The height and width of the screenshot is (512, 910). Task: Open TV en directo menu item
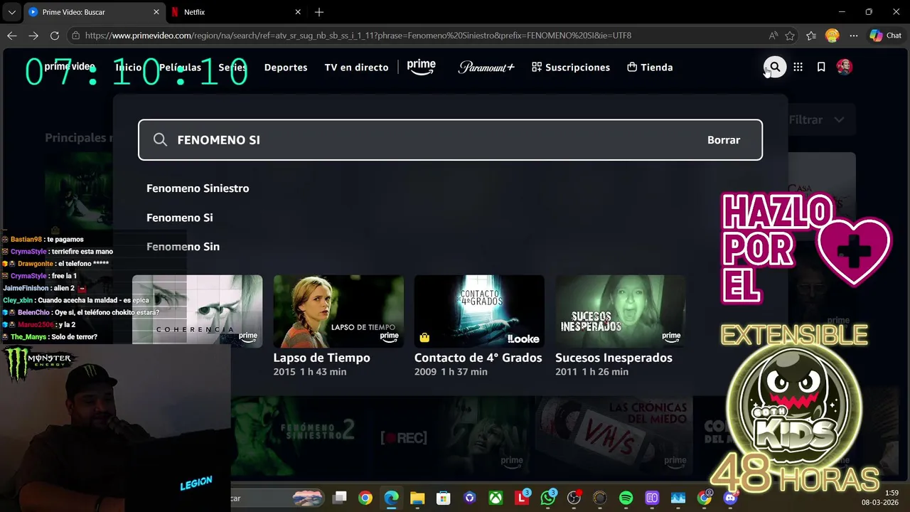click(x=356, y=68)
